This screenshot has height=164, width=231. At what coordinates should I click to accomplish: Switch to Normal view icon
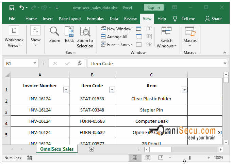coord(135,158)
